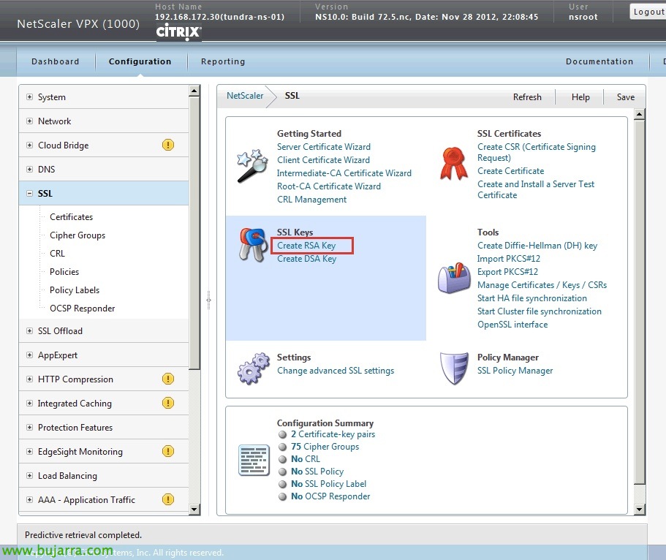The image size is (666, 560).
Task: Click the Cloud Bridge warning icon
Action: 168,145
